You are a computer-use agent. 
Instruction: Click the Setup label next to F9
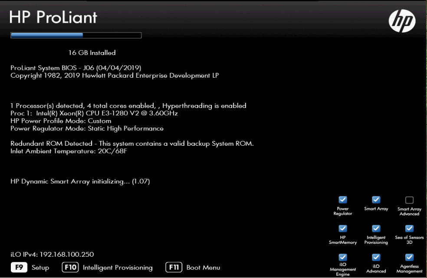point(40,268)
